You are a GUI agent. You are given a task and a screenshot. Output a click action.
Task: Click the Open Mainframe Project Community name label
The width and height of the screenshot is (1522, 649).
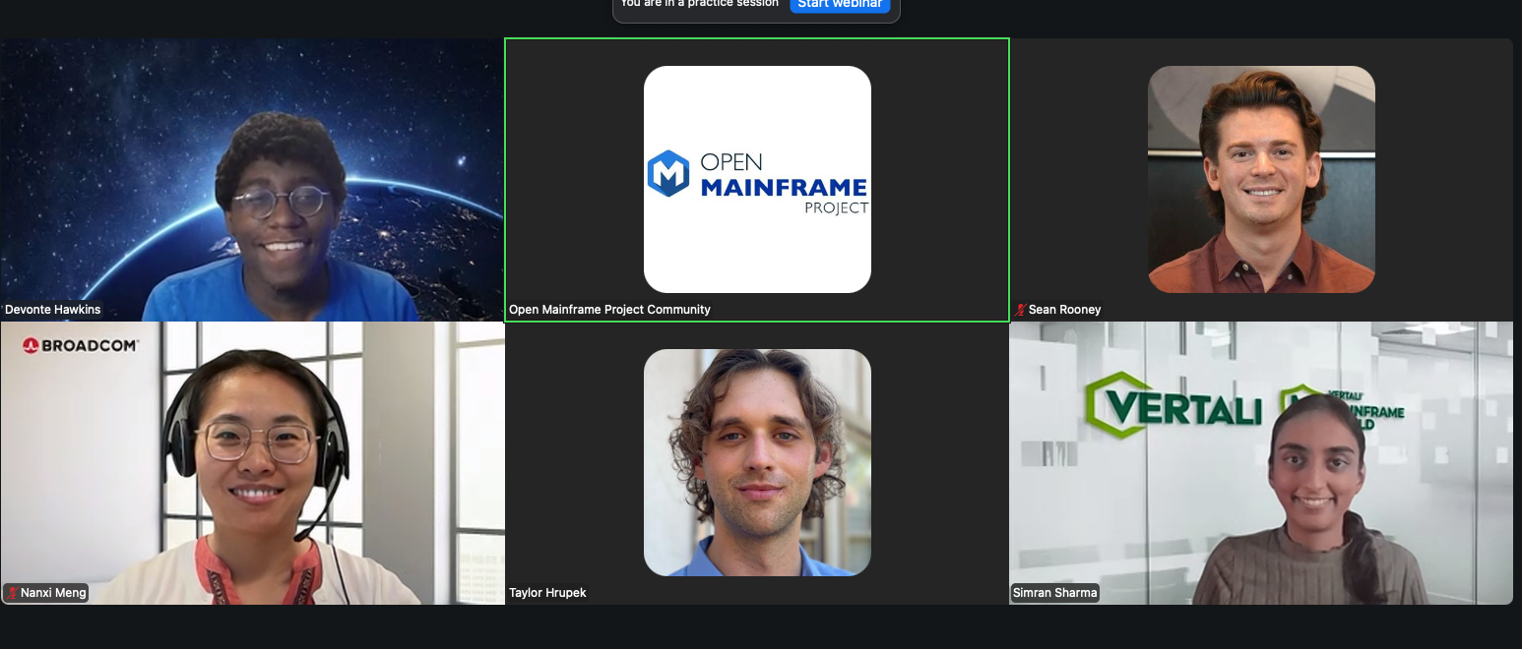[x=609, y=310]
